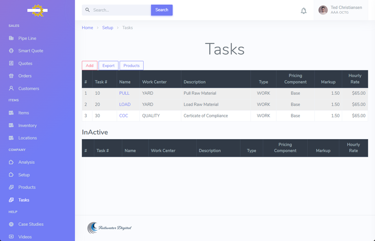Screen dimensions: 375x241
Task: Open the Ted Christiansen user profile menu
Action: pyautogui.click(x=340, y=10)
